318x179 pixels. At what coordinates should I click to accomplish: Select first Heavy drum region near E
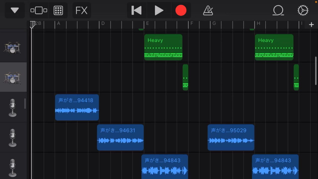163,47
